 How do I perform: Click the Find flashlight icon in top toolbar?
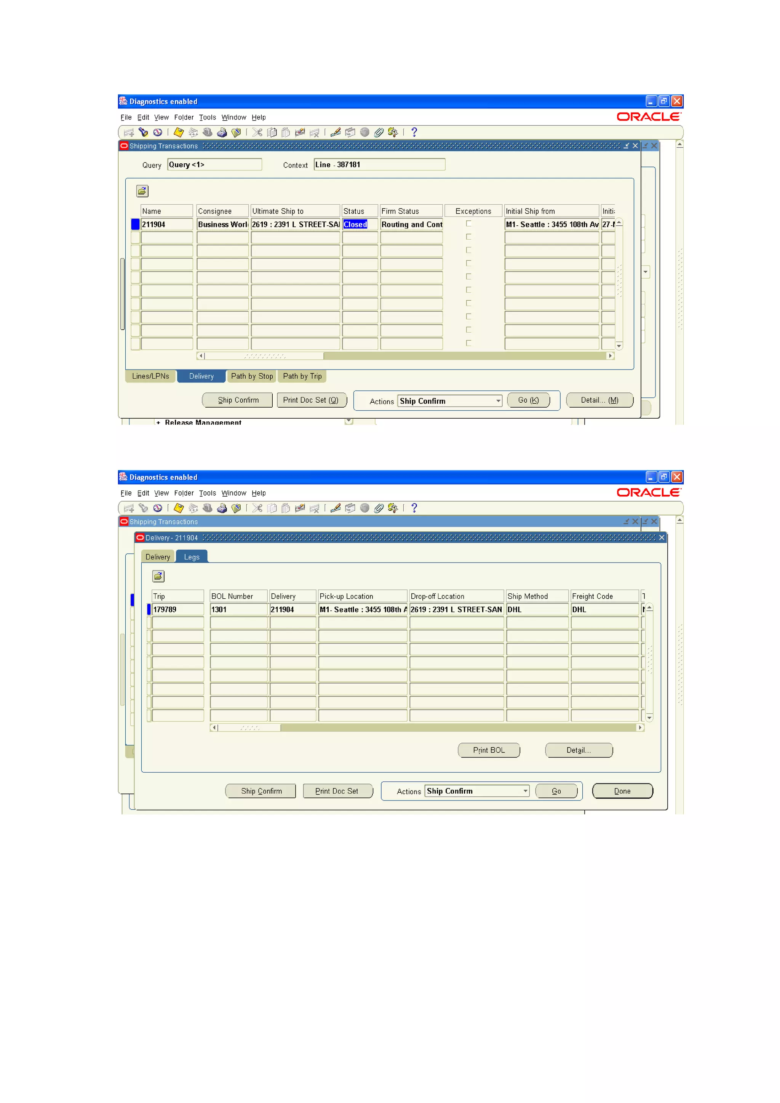pos(143,132)
